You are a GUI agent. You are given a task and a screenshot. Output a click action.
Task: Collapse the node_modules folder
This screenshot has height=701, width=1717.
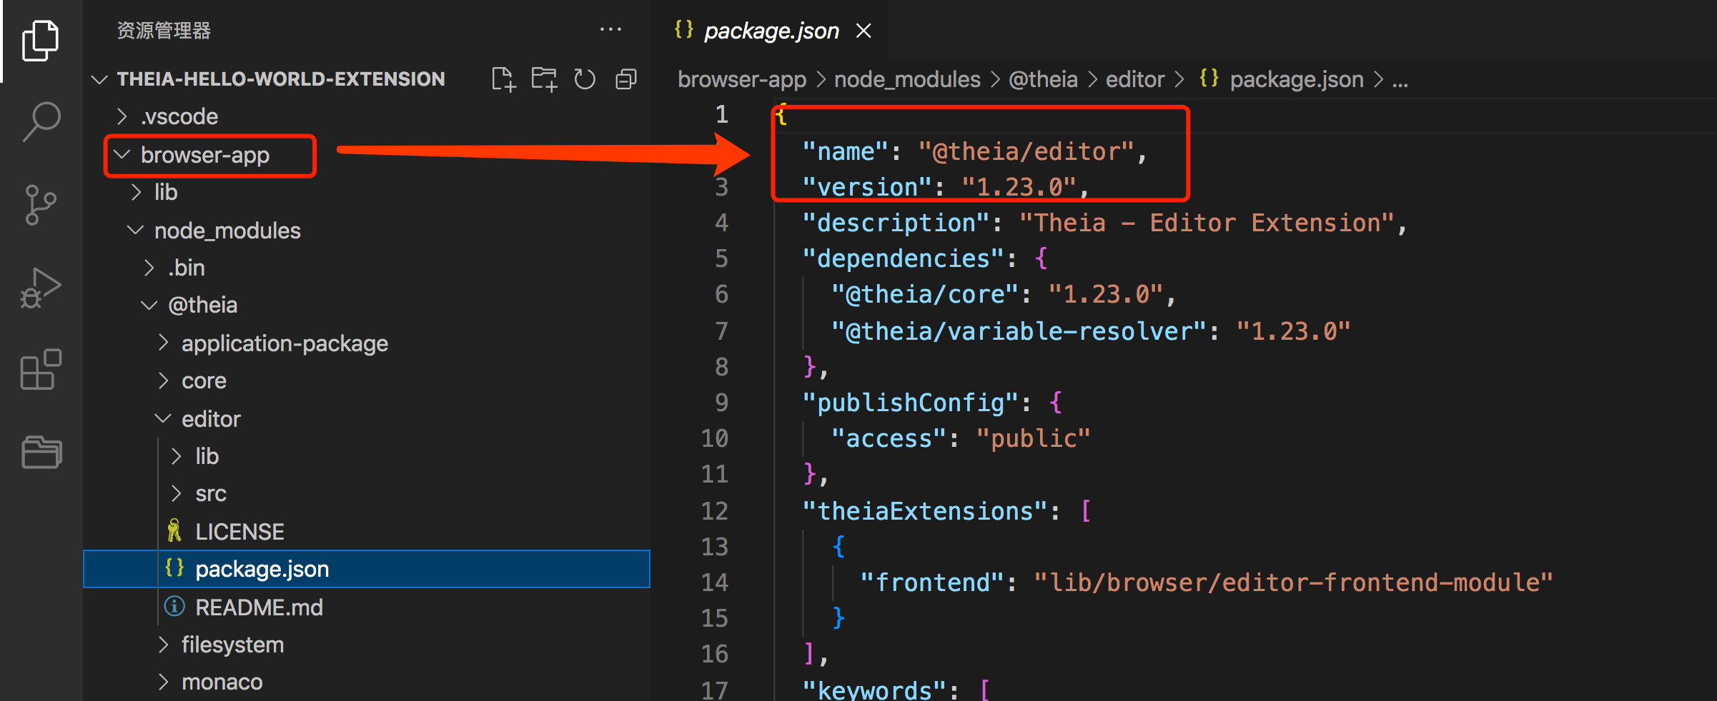[135, 230]
